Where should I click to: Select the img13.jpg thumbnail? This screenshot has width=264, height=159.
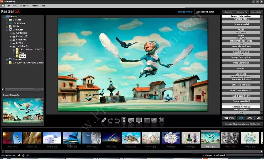[12, 138]
